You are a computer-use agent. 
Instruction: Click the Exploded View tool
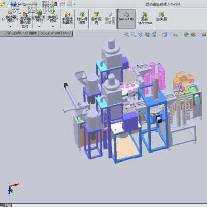click(96, 18)
